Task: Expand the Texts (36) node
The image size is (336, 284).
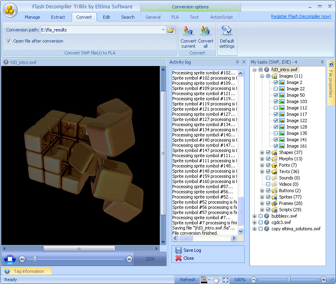Action: 262,171
